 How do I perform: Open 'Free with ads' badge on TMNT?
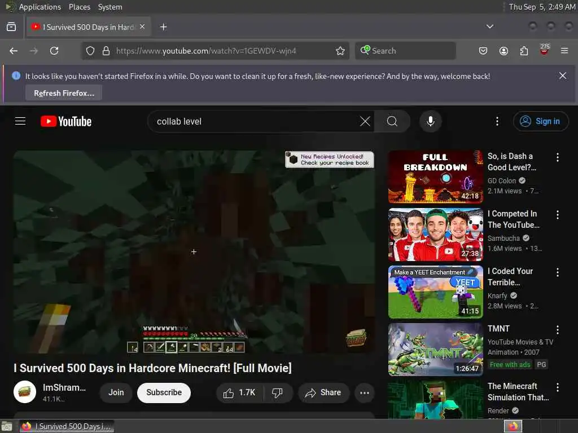point(510,365)
